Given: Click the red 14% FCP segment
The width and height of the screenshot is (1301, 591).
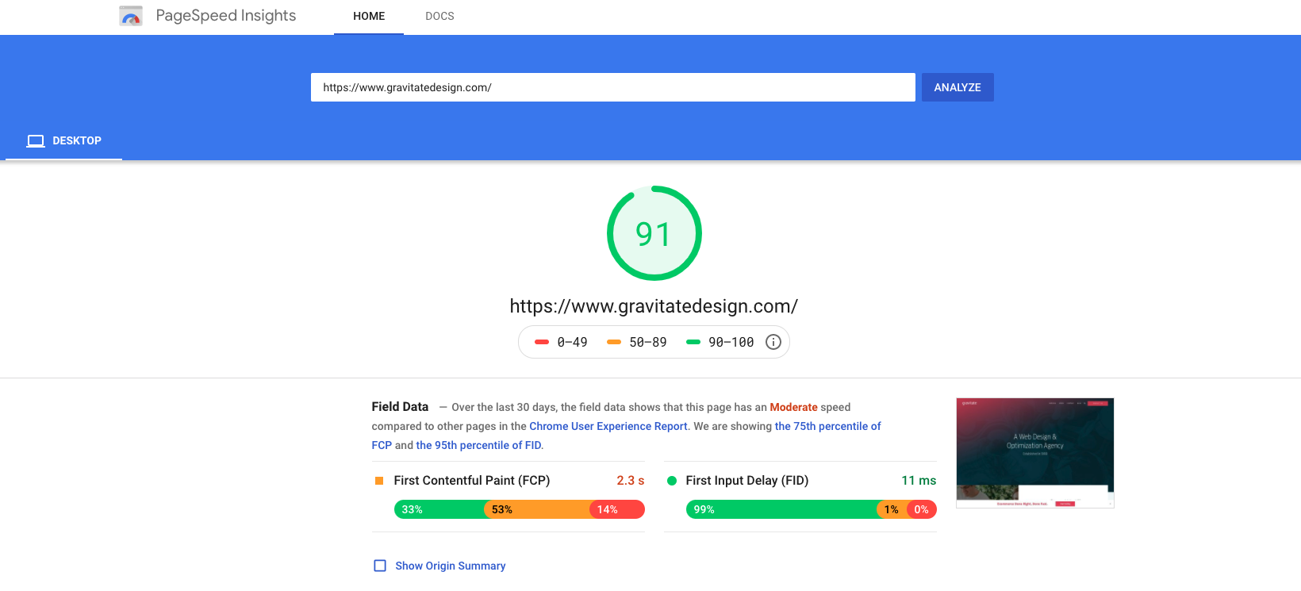Looking at the screenshot, I should [x=617, y=509].
